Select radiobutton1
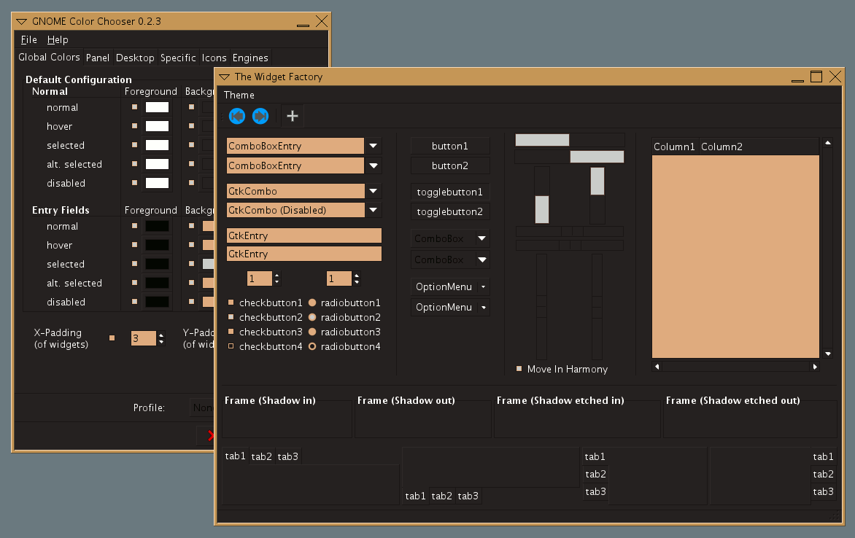Viewport: 855px width, 538px height. point(312,303)
